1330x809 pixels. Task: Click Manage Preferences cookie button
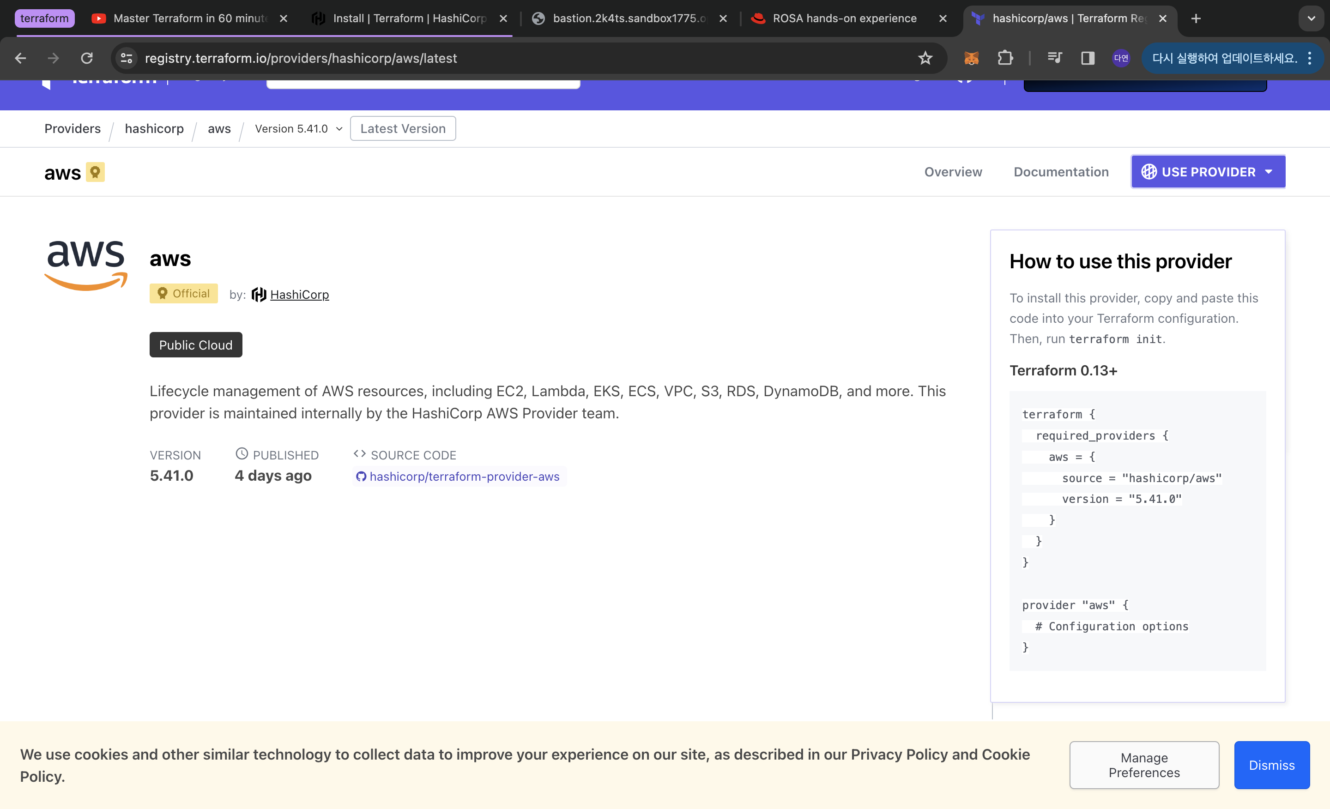click(x=1144, y=765)
